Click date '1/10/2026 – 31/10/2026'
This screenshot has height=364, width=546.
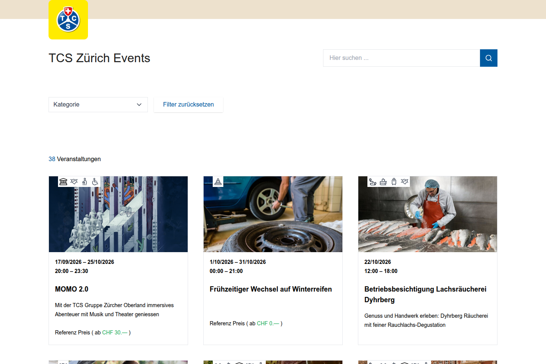point(238,262)
